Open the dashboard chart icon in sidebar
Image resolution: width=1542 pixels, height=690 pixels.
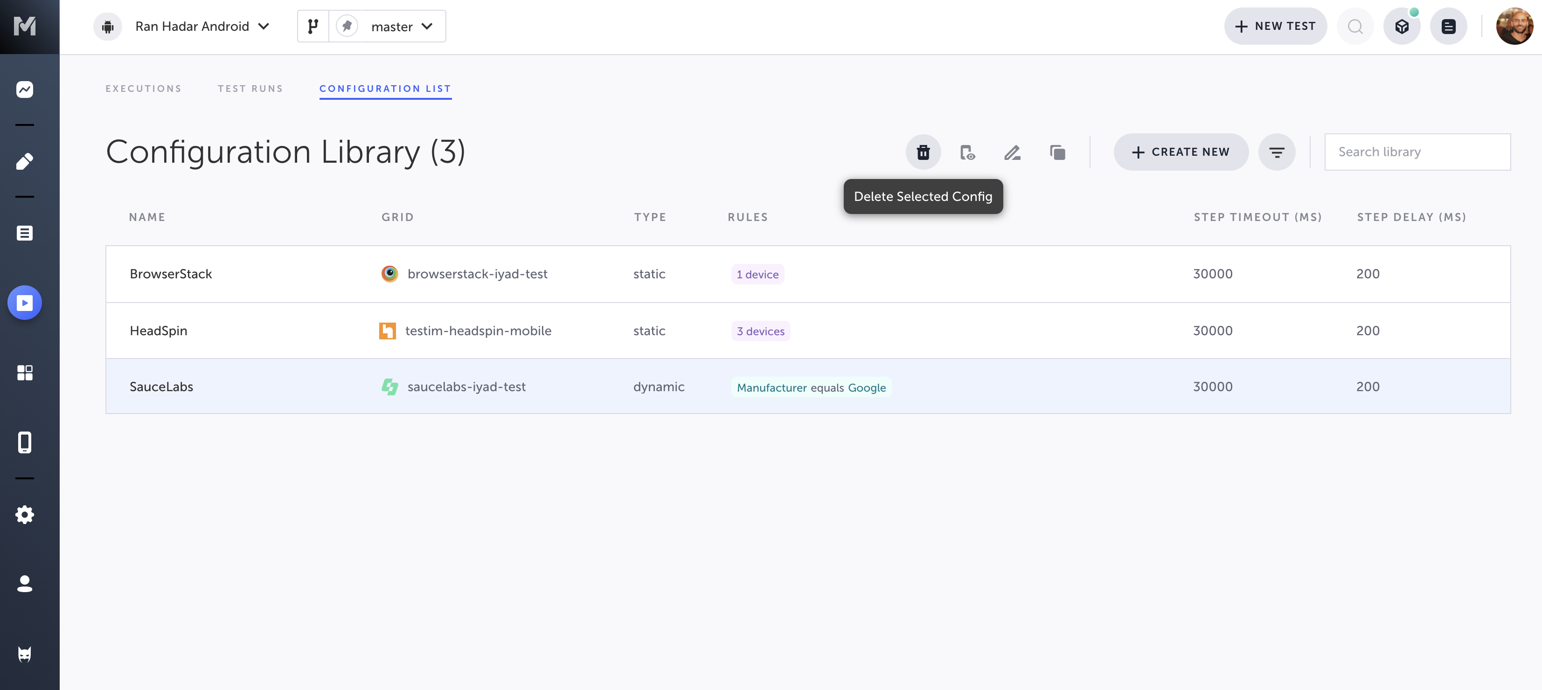(25, 89)
